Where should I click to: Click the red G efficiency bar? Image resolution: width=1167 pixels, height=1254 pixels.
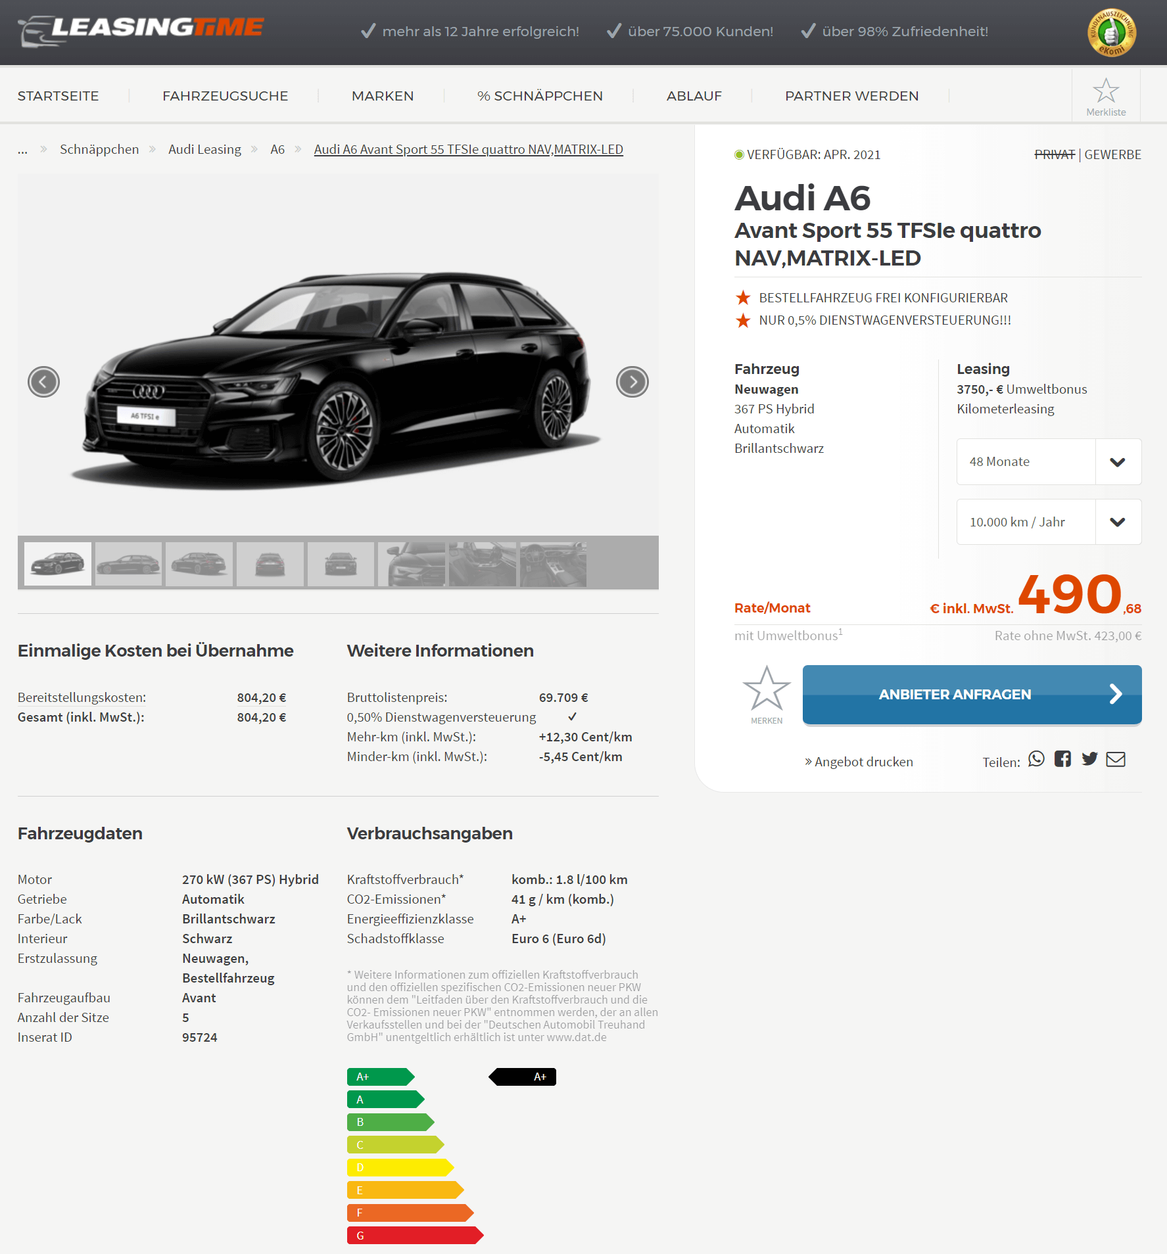pyautogui.click(x=416, y=1236)
